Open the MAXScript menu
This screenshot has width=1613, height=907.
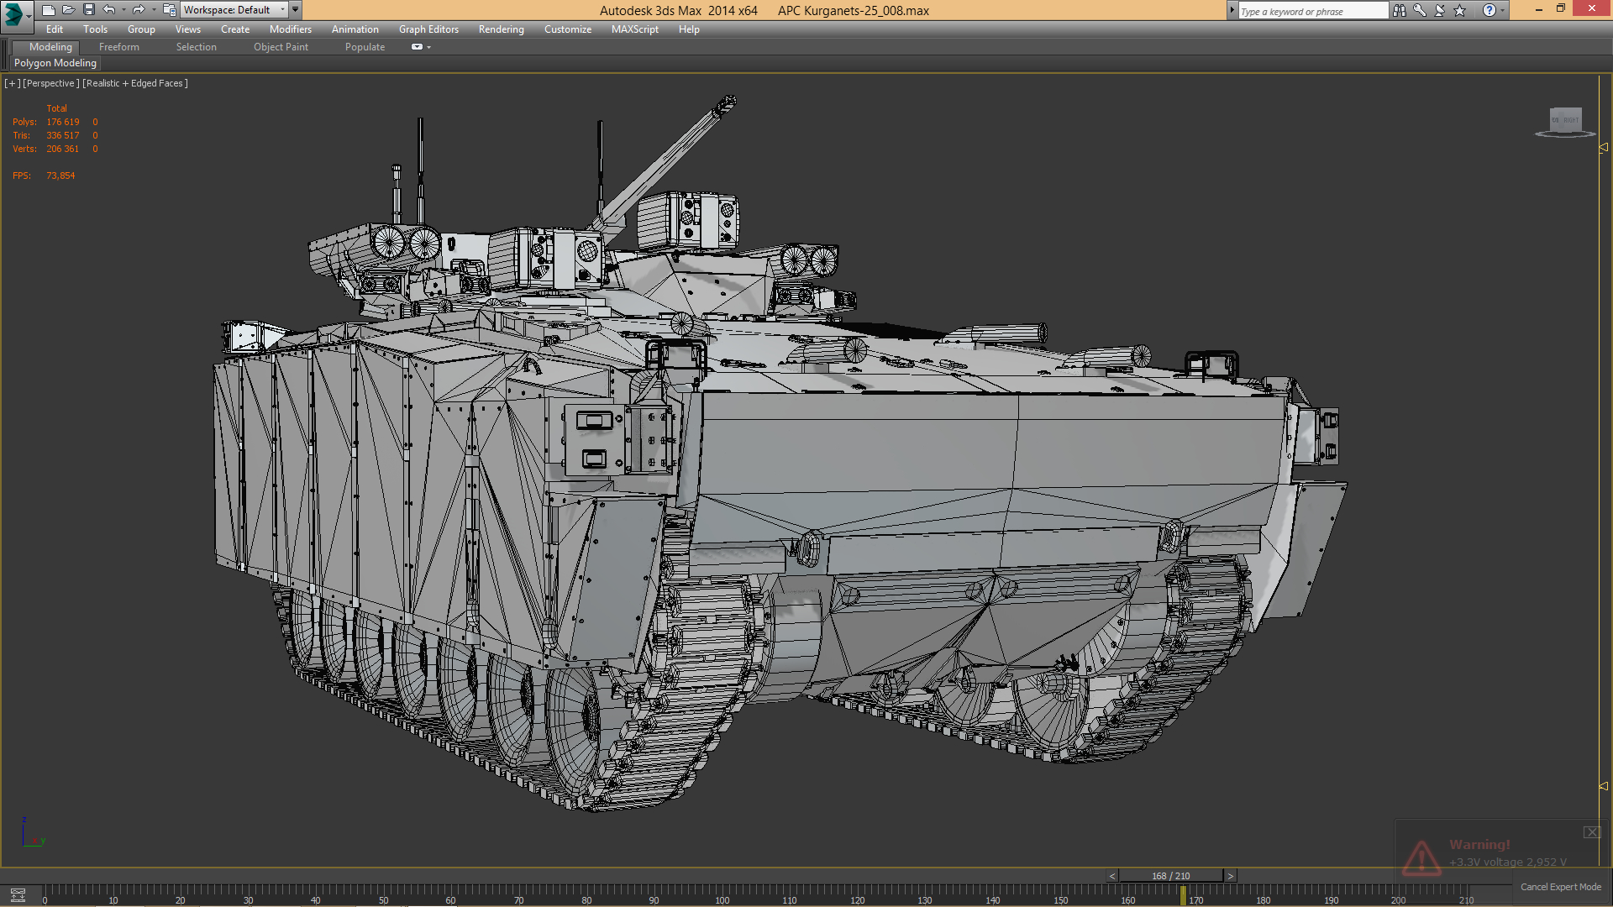click(x=634, y=29)
